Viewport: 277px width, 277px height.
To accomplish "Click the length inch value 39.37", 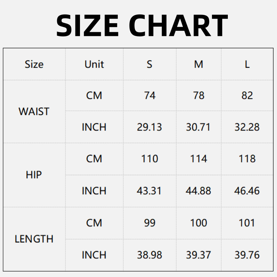I will pos(198,255).
